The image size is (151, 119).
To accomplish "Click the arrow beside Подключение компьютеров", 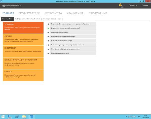I will [48, 53].
